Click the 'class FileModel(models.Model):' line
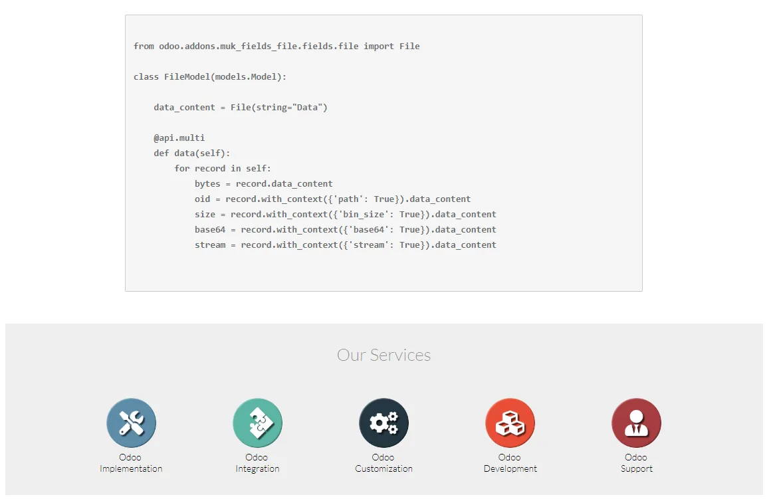The image size is (769, 499). click(210, 77)
